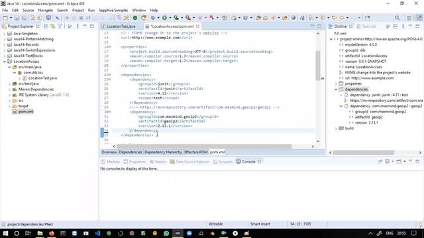Click the Save toolbar icon

pyautogui.click(x=17, y=18)
